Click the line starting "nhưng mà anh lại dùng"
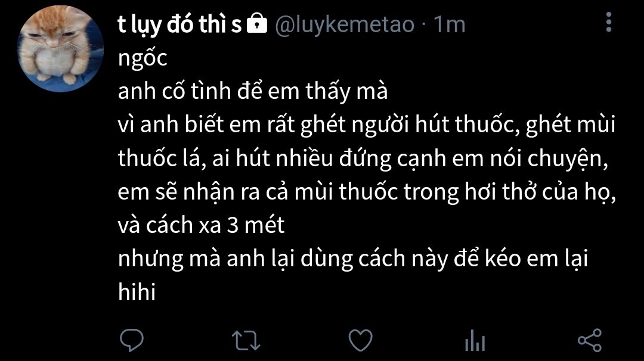Screen dimensions: 644x361 pos(353,259)
